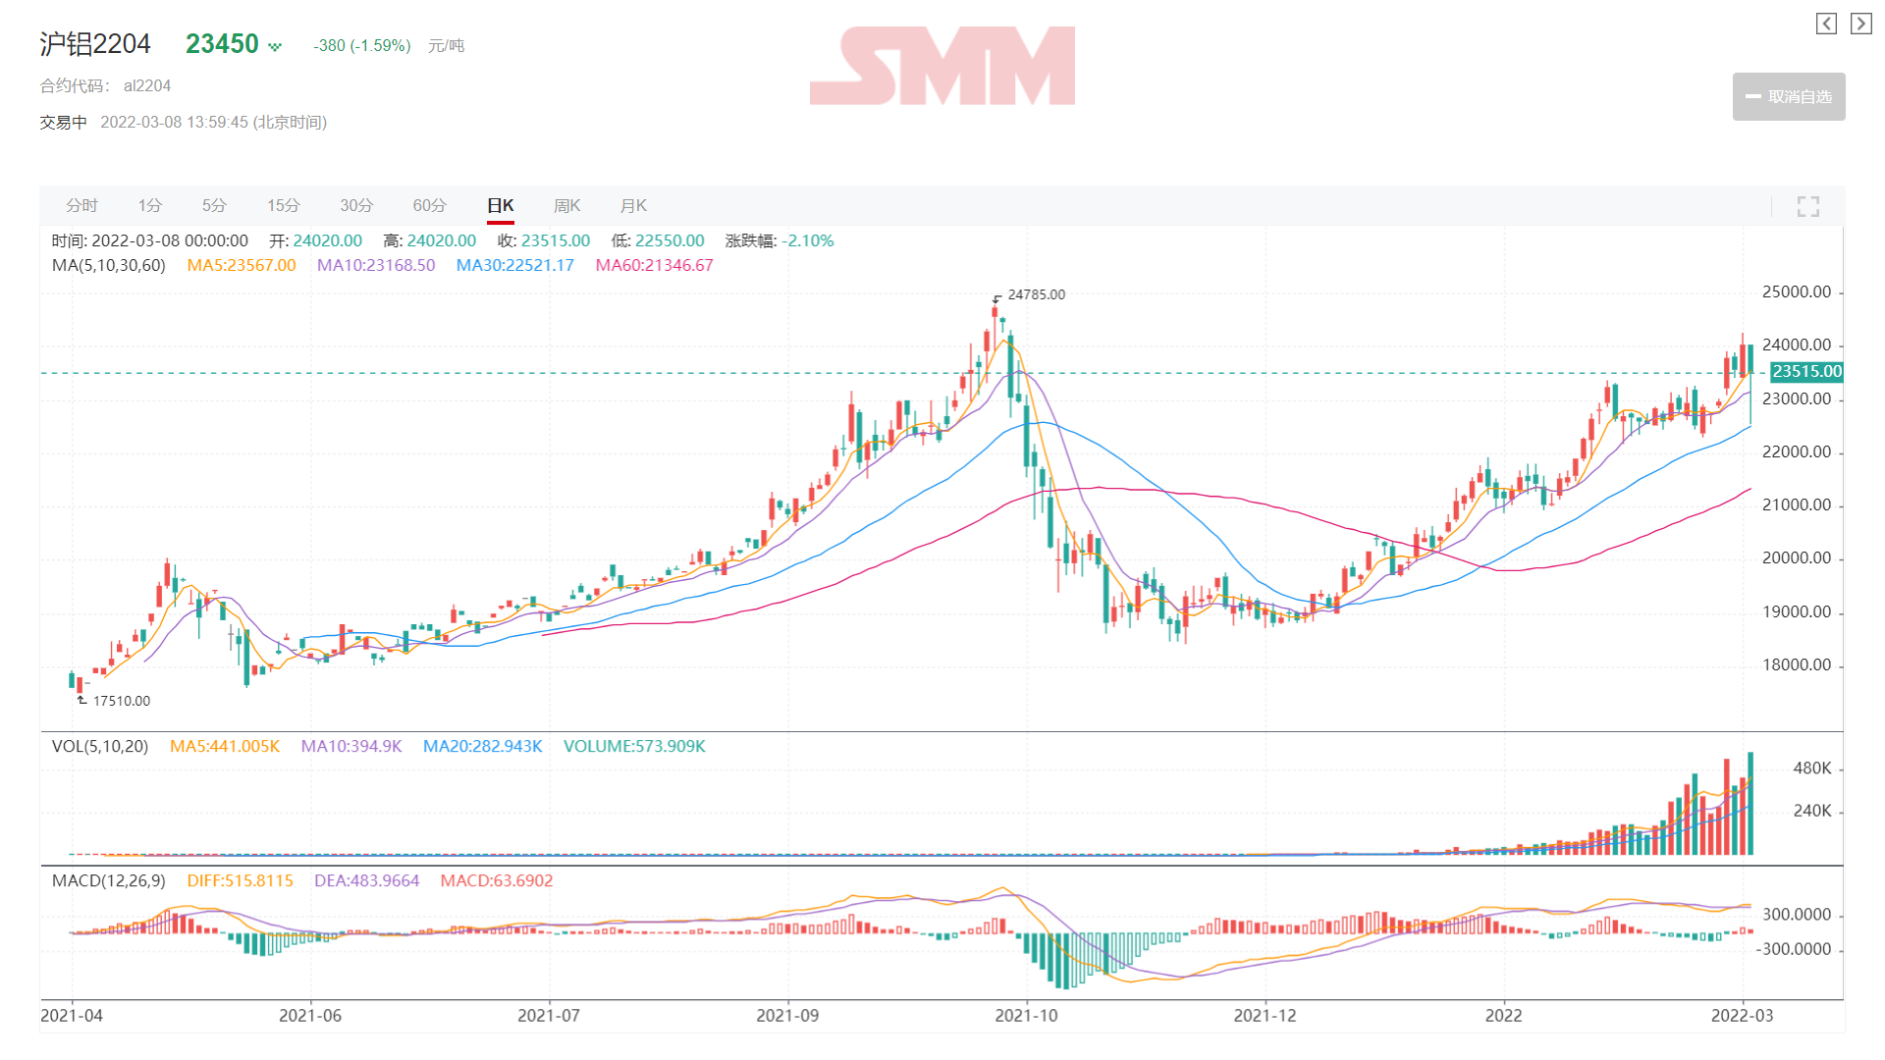
Task: Click the MA30:22521.17 indicator label
Action: (515, 265)
